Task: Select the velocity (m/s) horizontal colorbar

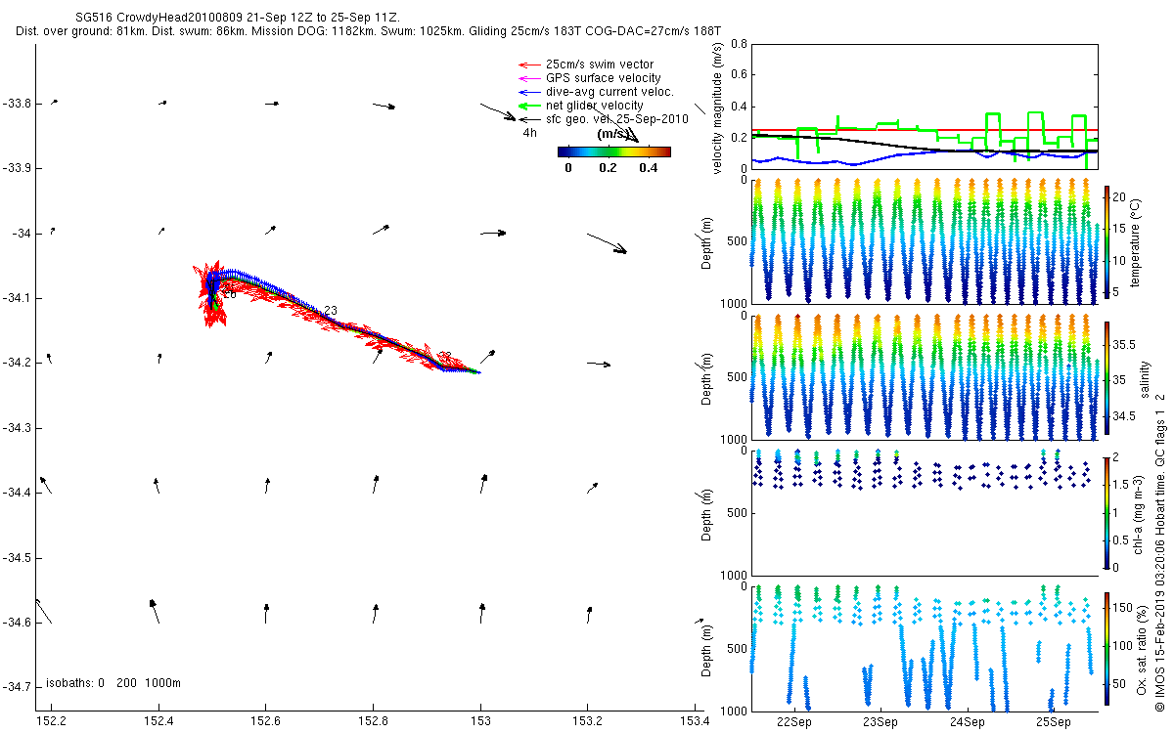Action: coord(614,151)
